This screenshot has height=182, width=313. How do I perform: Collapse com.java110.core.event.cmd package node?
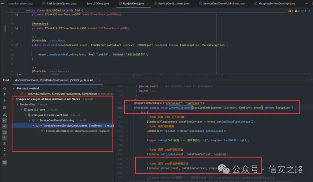25,115
